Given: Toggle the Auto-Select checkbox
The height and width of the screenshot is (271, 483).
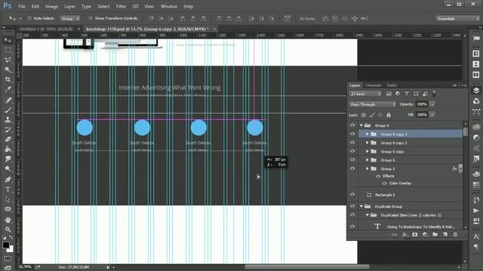Looking at the screenshot, I should click(29, 18).
